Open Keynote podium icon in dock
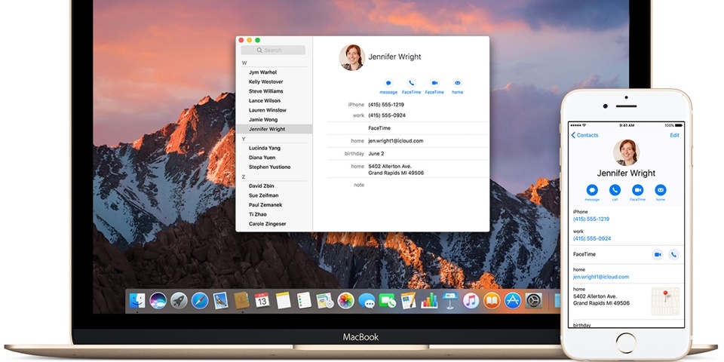 (449, 301)
